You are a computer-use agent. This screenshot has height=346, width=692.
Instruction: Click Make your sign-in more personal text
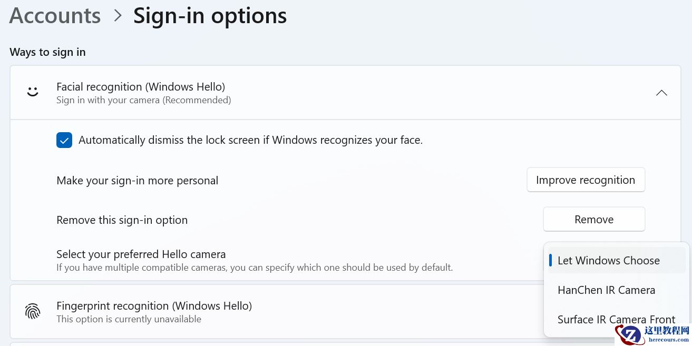tap(137, 180)
